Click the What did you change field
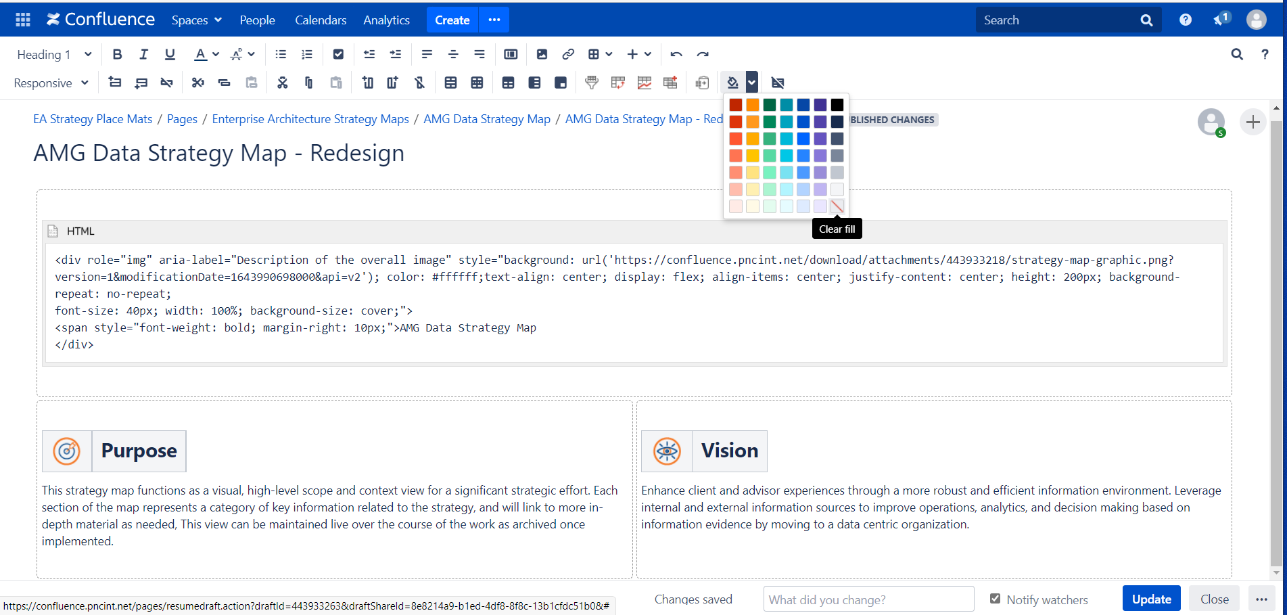Viewport: 1287px width, 615px height. point(868,599)
